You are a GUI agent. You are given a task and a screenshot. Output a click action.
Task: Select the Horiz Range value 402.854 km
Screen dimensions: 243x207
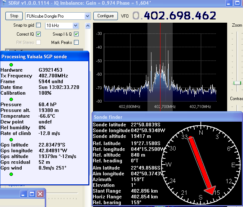145,197
